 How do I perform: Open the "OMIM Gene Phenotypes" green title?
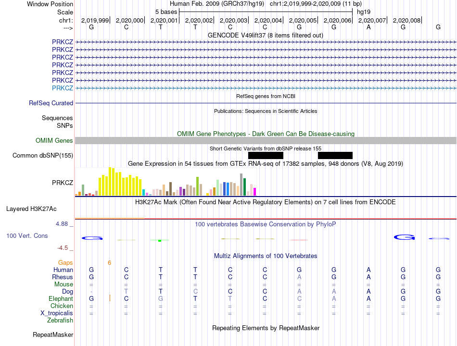[x=266, y=134]
